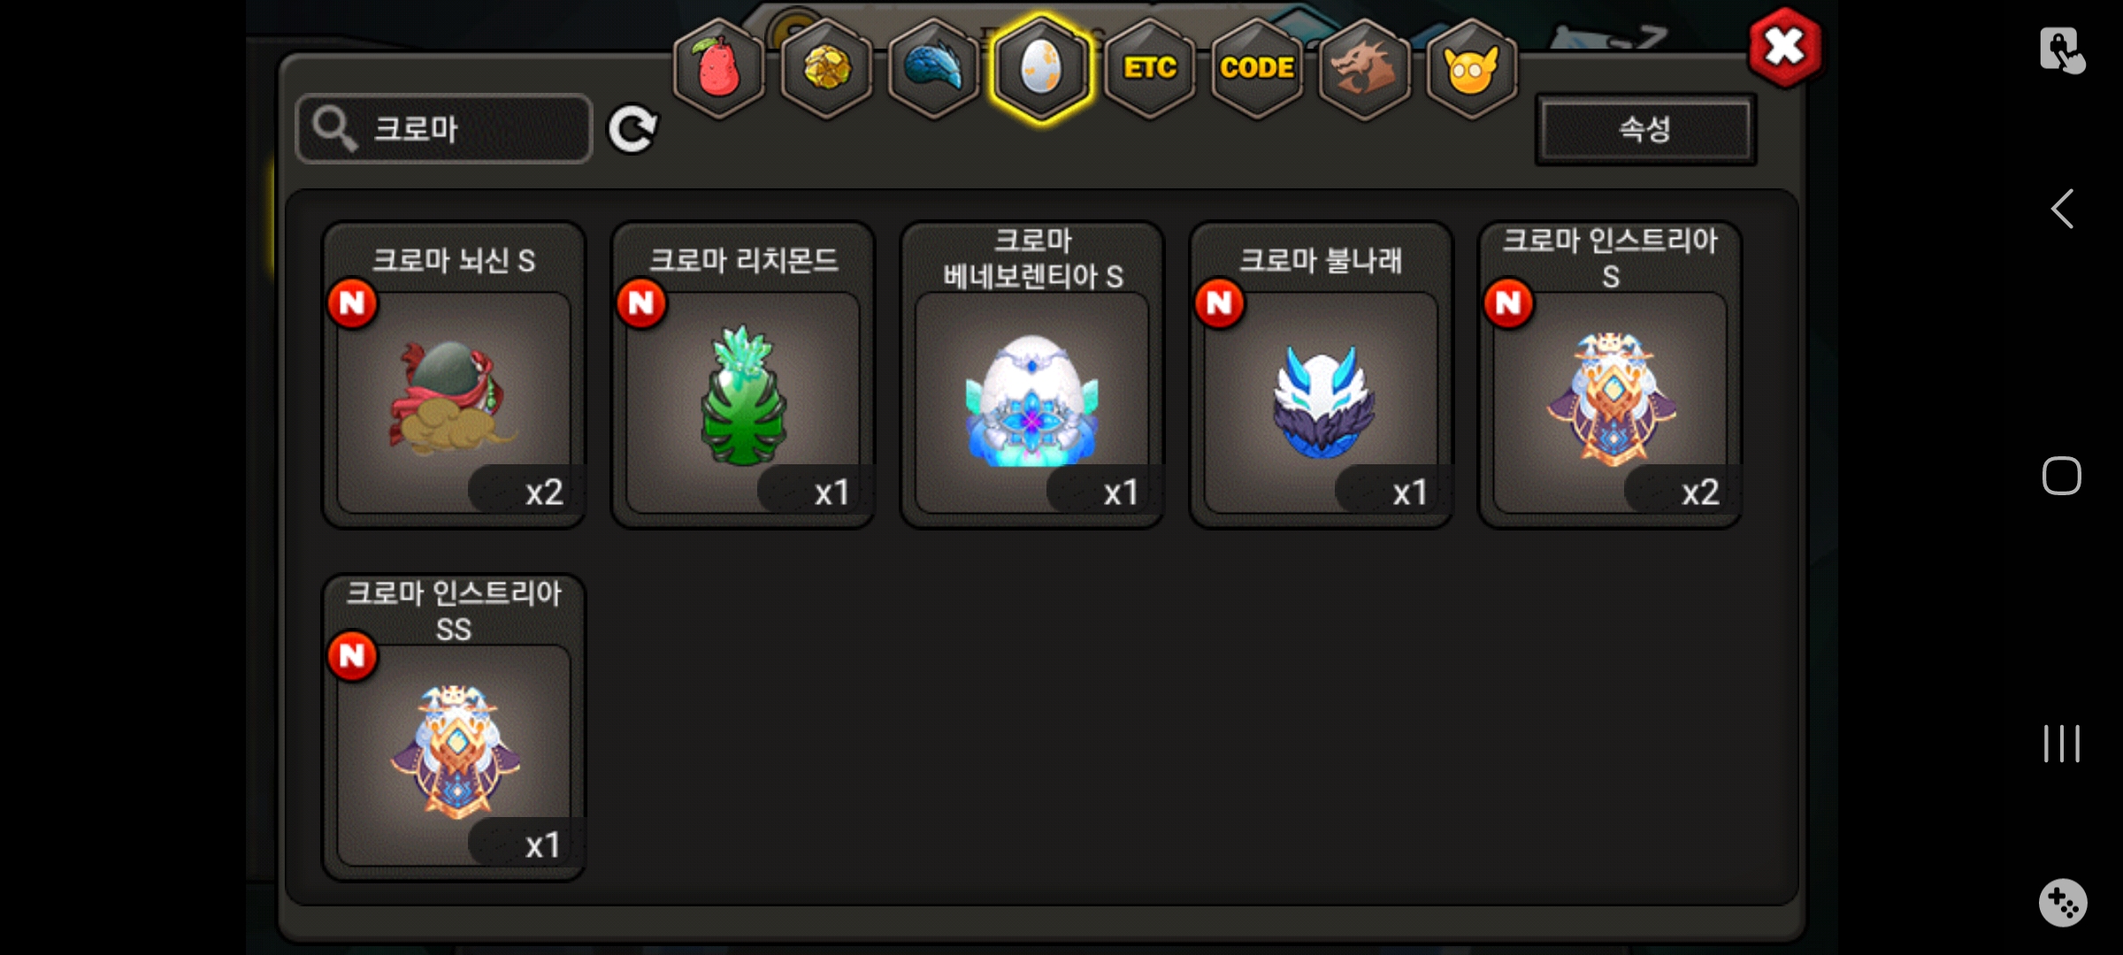Viewport: 2123px width, 955px height.
Task: Choose the 크로마 인스트리아 SS egg
Action: (454, 727)
